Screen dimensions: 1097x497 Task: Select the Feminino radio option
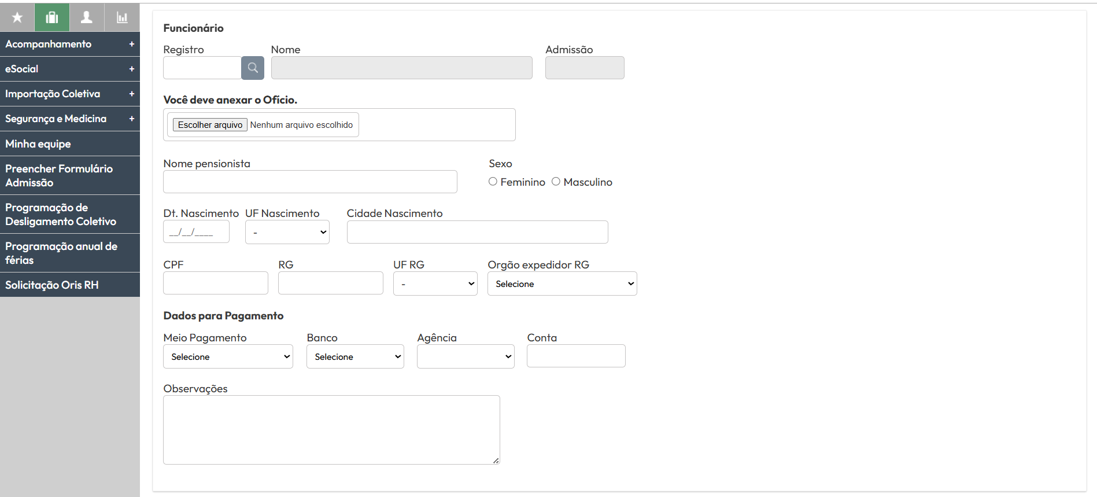(493, 182)
